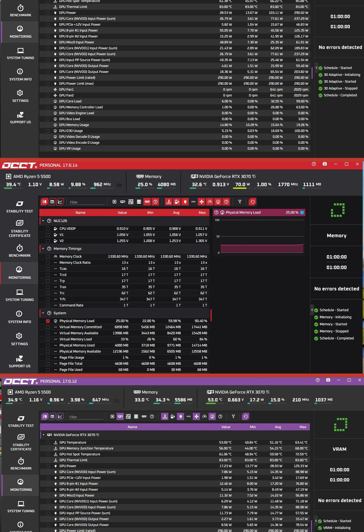
Task: Reset min/max statistics in OCCT 17.0.12
Action: tap(246, 417)
